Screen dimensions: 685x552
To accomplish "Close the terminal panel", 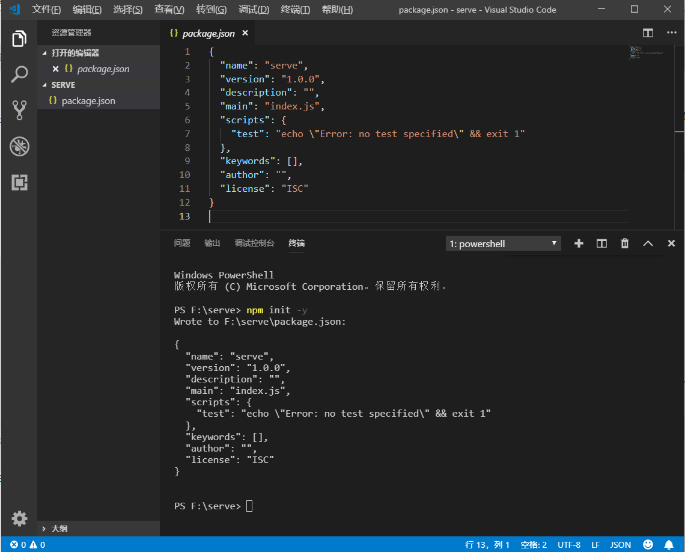I will point(671,244).
